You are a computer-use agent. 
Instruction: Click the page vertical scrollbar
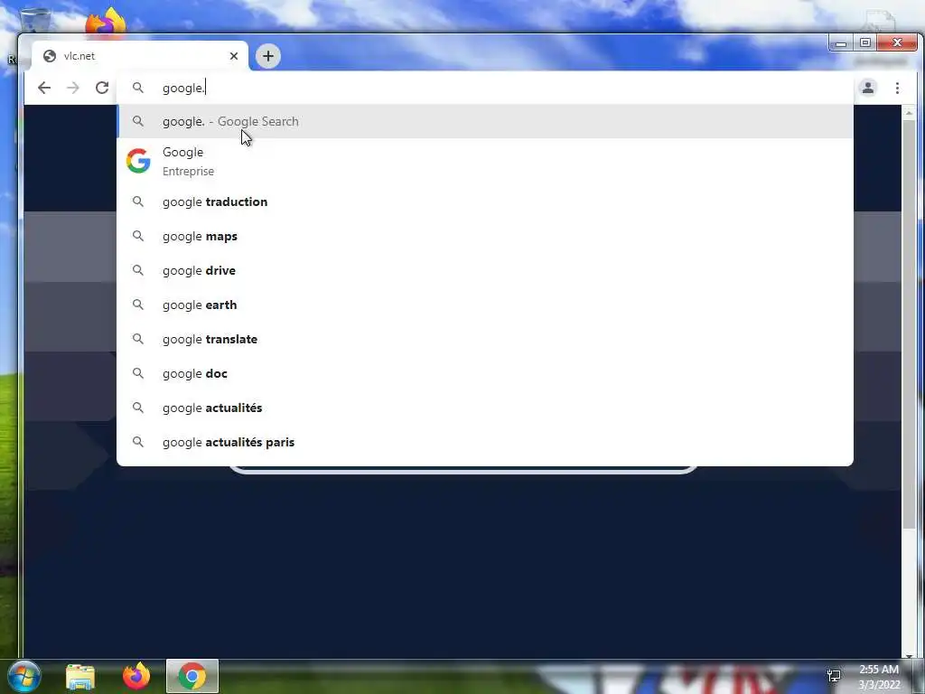(x=909, y=324)
